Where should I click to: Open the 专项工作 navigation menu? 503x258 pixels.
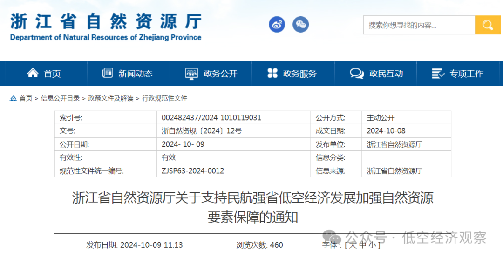pos(458,74)
